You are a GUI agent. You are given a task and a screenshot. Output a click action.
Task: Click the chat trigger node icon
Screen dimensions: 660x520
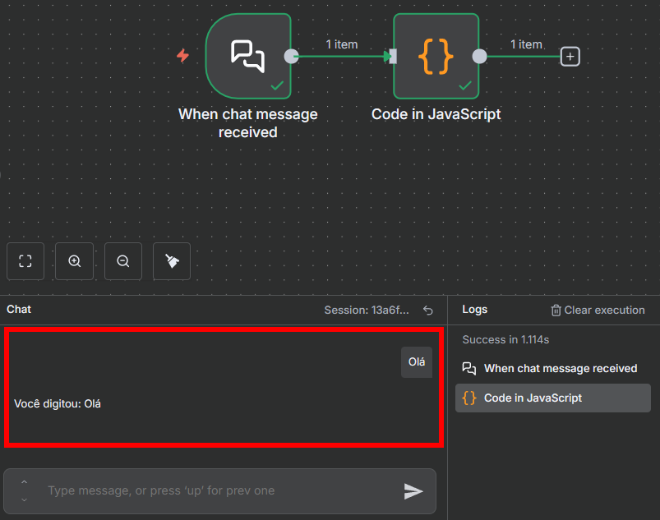click(248, 55)
